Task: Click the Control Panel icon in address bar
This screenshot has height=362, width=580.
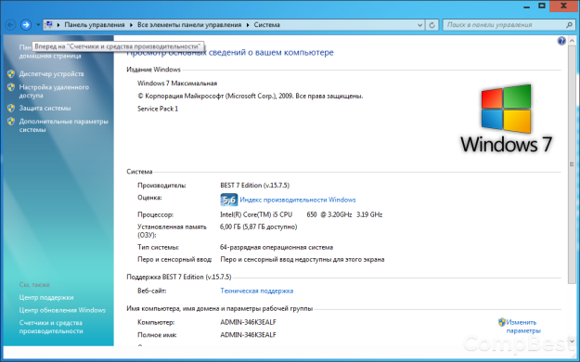Action: click(48, 25)
